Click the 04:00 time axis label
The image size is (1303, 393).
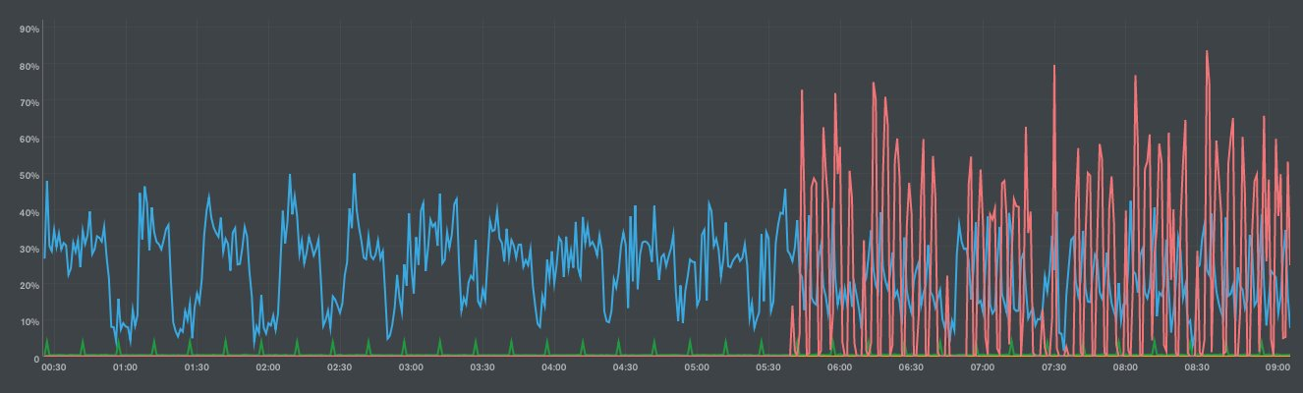point(553,367)
